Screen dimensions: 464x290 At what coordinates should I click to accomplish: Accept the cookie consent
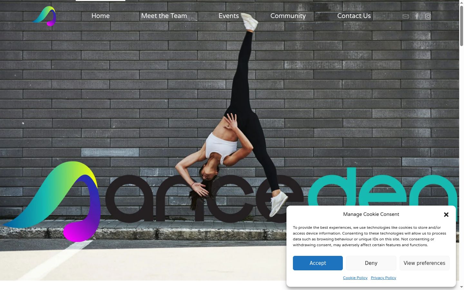[x=318, y=263]
